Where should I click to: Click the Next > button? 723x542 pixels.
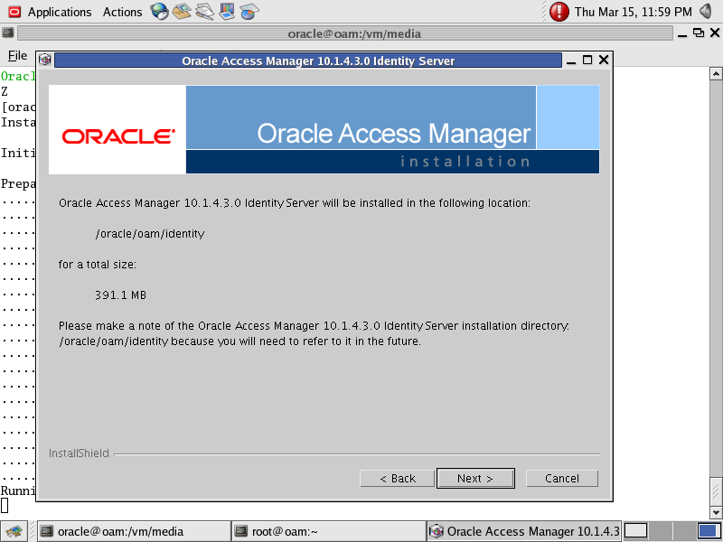[475, 479]
